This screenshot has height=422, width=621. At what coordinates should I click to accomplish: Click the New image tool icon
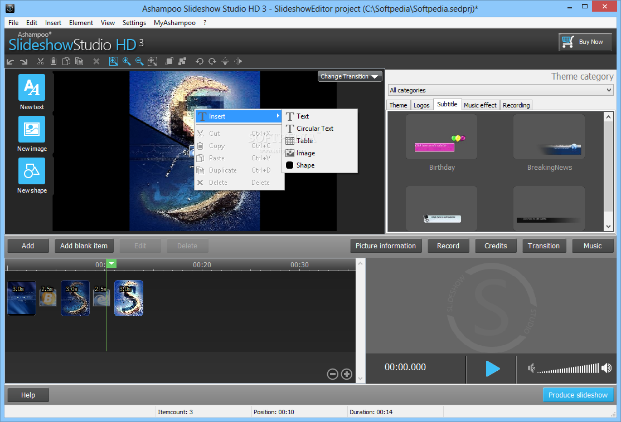click(x=32, y=129)
